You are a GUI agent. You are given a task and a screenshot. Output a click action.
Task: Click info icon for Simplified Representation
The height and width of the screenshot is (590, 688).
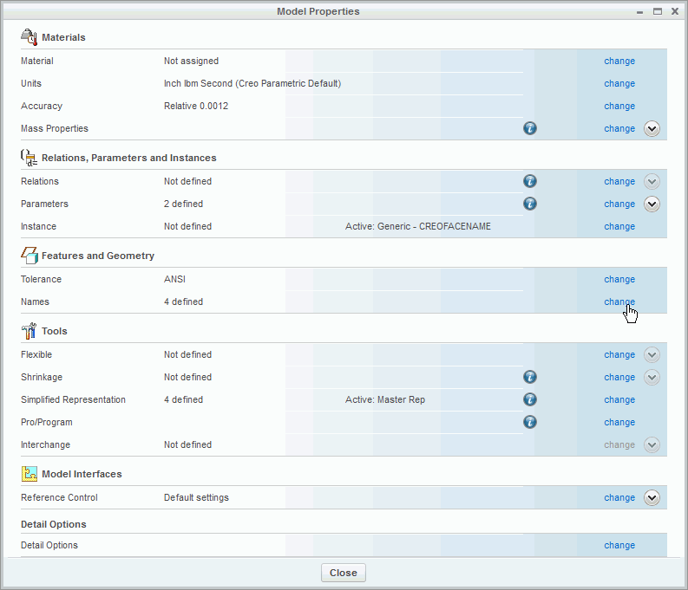(x=530, y=400)
